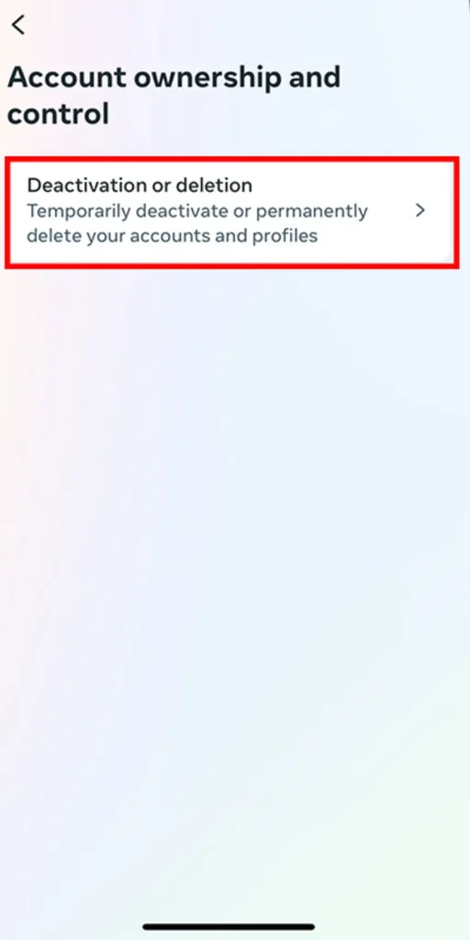
Task: Click the 'Account ownership and control' heading
Action: (173, 95)
